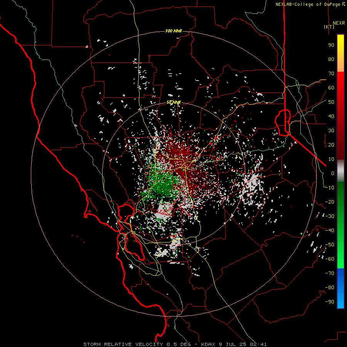Click the 70 value on the velocity scale

pyautogui.click(x=331, y=74)
